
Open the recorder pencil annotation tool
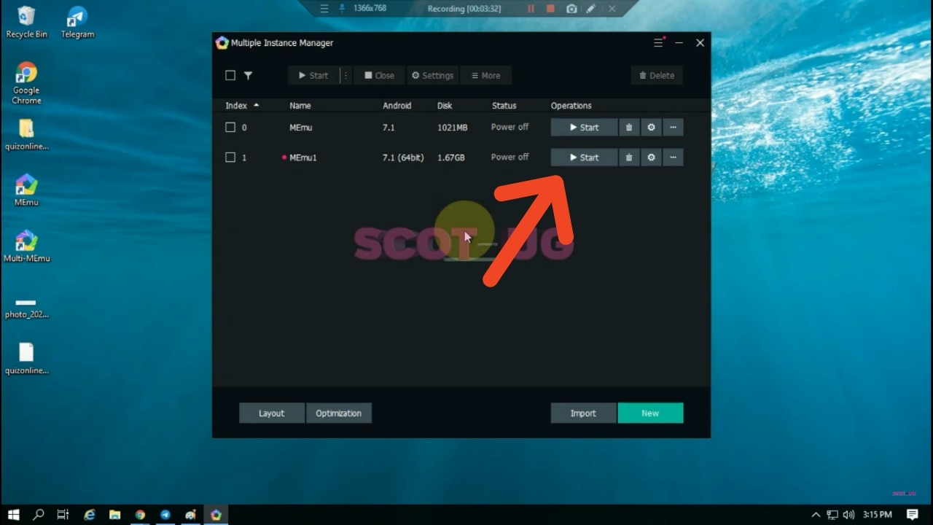pyautogui.click(x=591, y=9)
